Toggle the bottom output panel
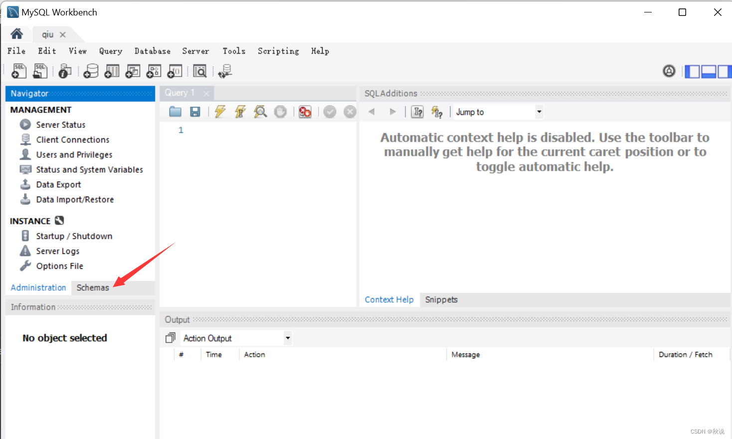This screenshot has width=732, height=439. pyautogui.click(x=709, y=72)
